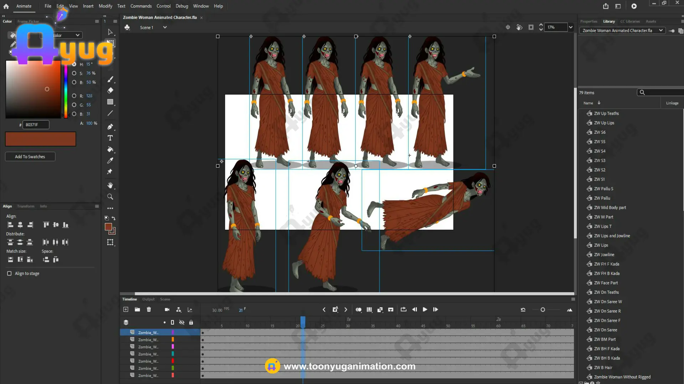Switch to the Transform tab
Viewport: 684px width, 384px height.
[26, 206]
